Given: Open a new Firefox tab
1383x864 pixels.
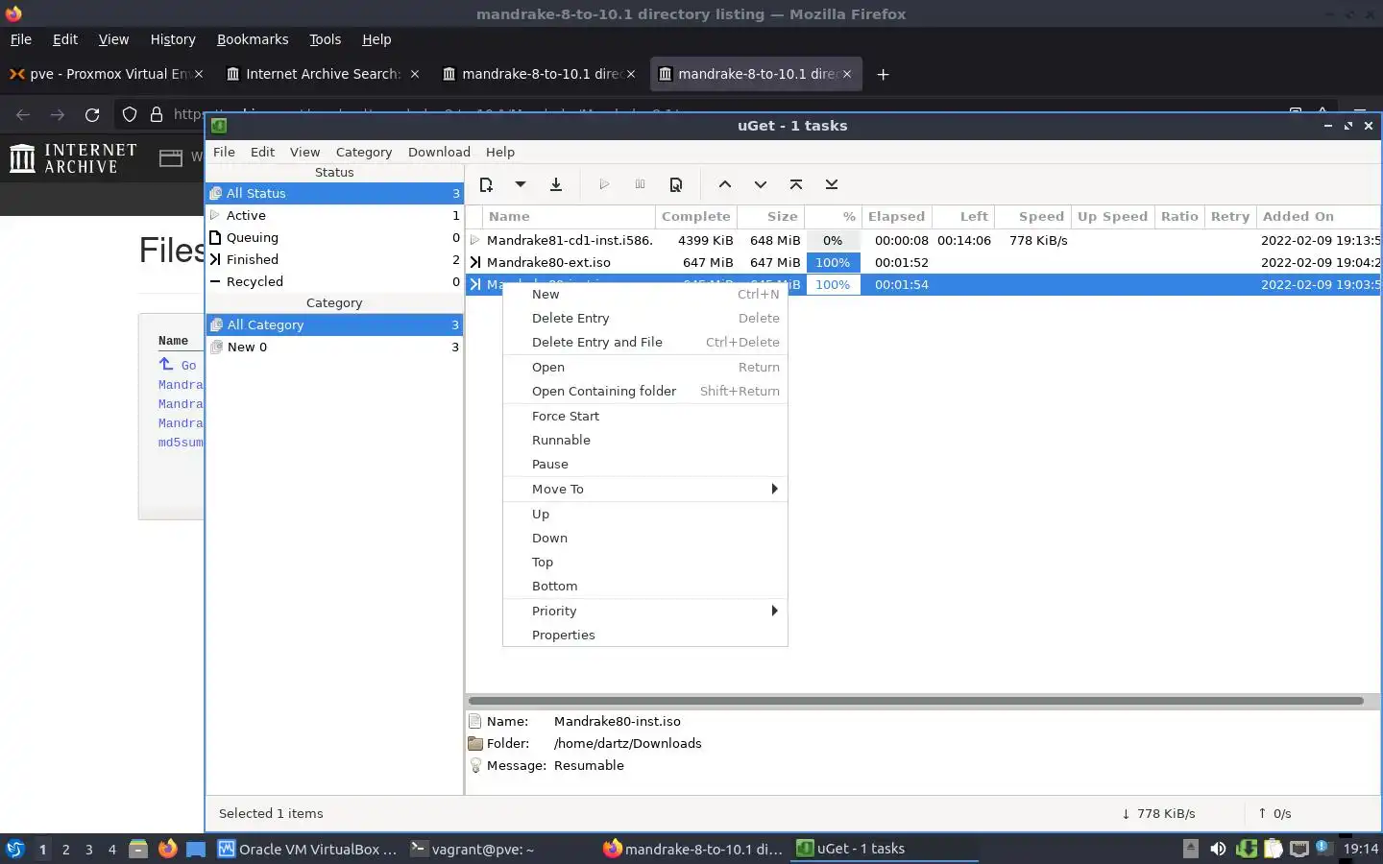Looking at the screenshot, I should [883, 74].
